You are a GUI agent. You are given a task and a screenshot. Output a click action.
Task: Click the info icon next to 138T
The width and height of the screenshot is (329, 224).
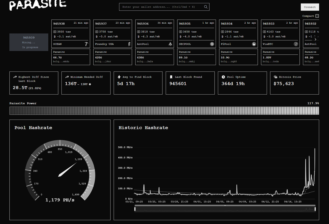pyautogui.click(x=90, y=84)
